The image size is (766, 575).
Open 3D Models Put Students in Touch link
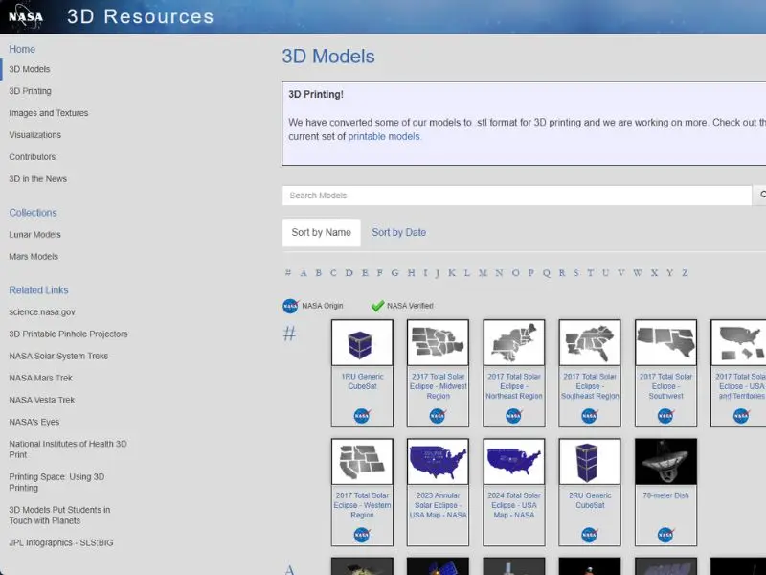click(x=59, y=516)
